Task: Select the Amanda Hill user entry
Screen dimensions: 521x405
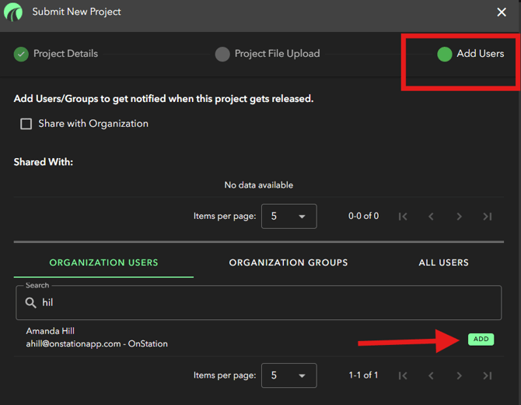Action: pyautogui.click(x=96, y=337)
